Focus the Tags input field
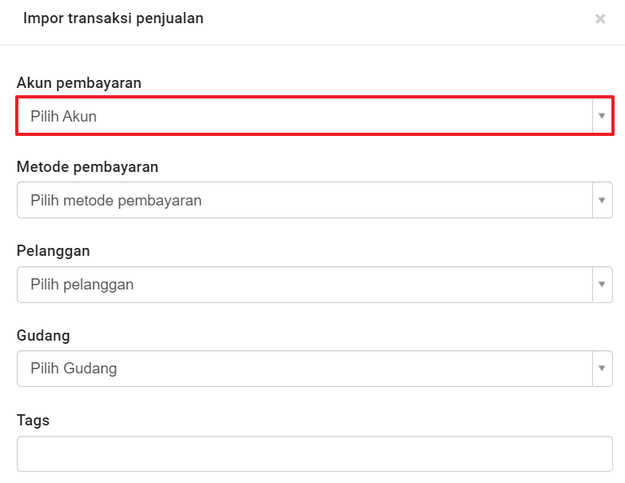625x483 pixels. [x=315, y=453]
